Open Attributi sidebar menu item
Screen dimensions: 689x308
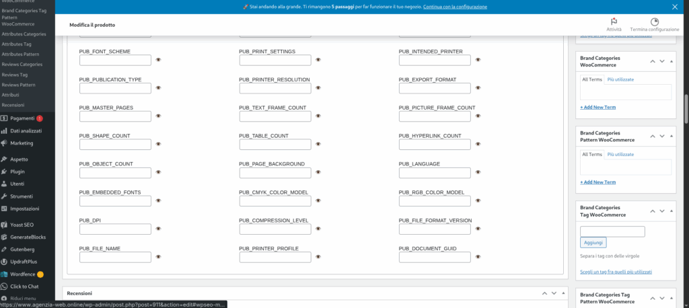click(10, 95)
